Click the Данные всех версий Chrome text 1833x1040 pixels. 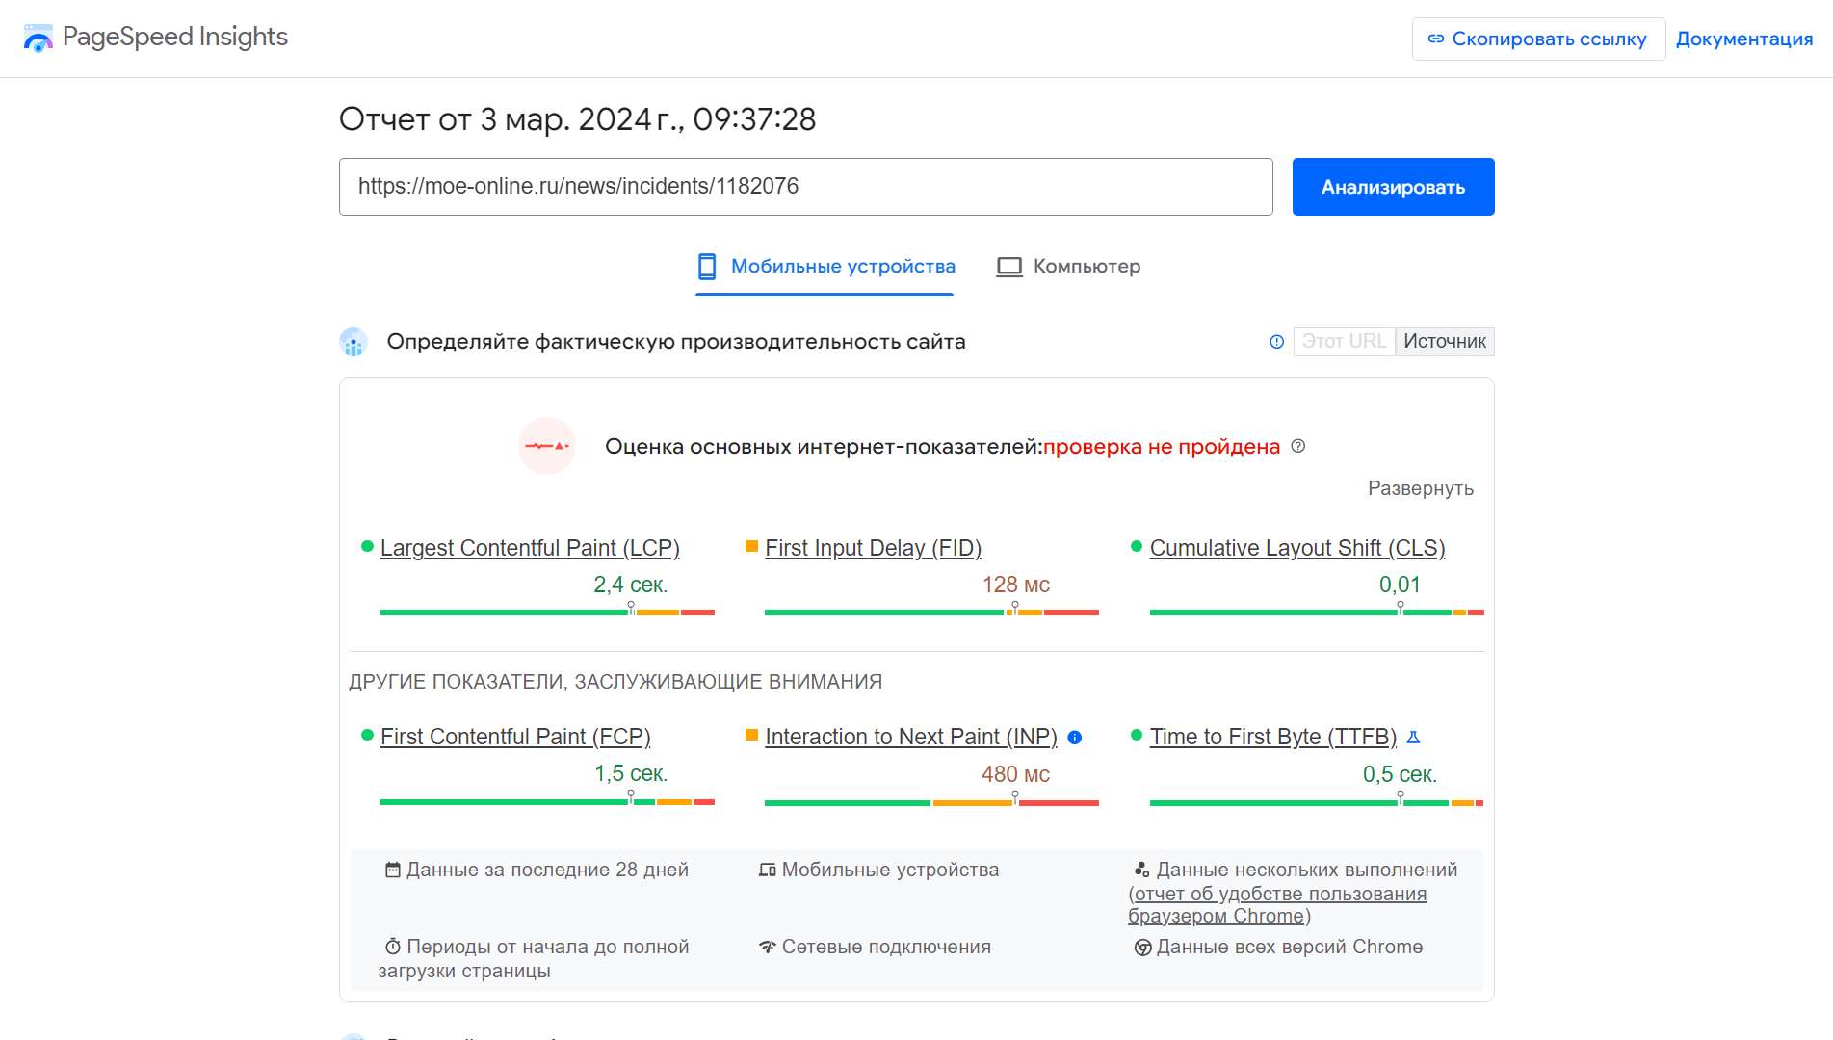[x=1290, y=947]
